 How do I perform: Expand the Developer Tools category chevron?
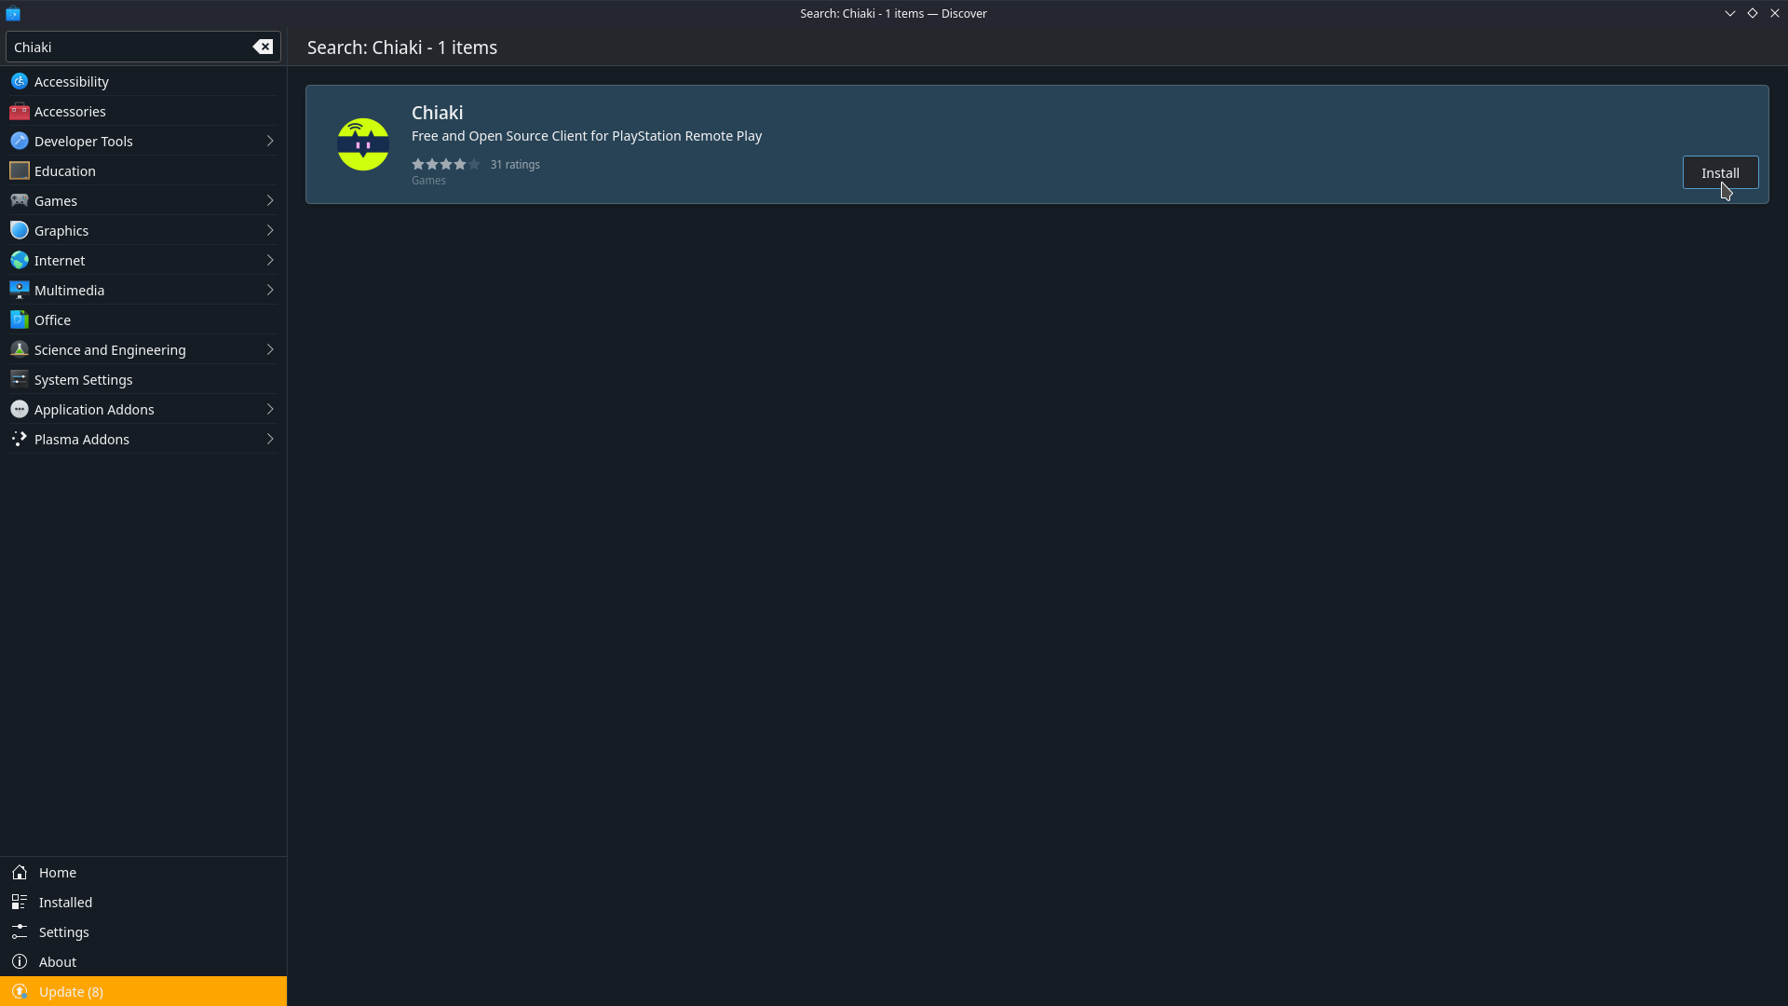click(269, 141)
